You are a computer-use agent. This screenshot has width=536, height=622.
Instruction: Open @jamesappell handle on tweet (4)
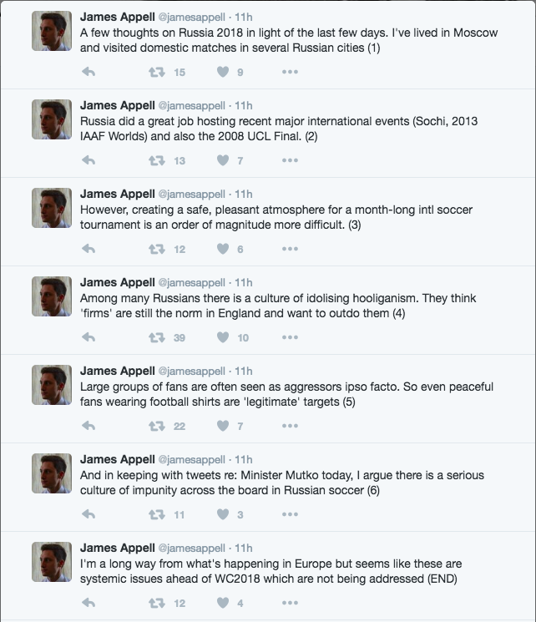click(x=192, y=283)
